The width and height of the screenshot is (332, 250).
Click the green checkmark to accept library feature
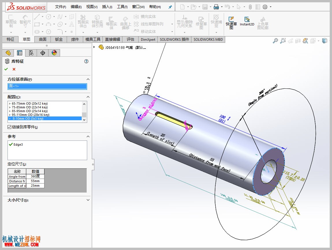tap(6, 69)
